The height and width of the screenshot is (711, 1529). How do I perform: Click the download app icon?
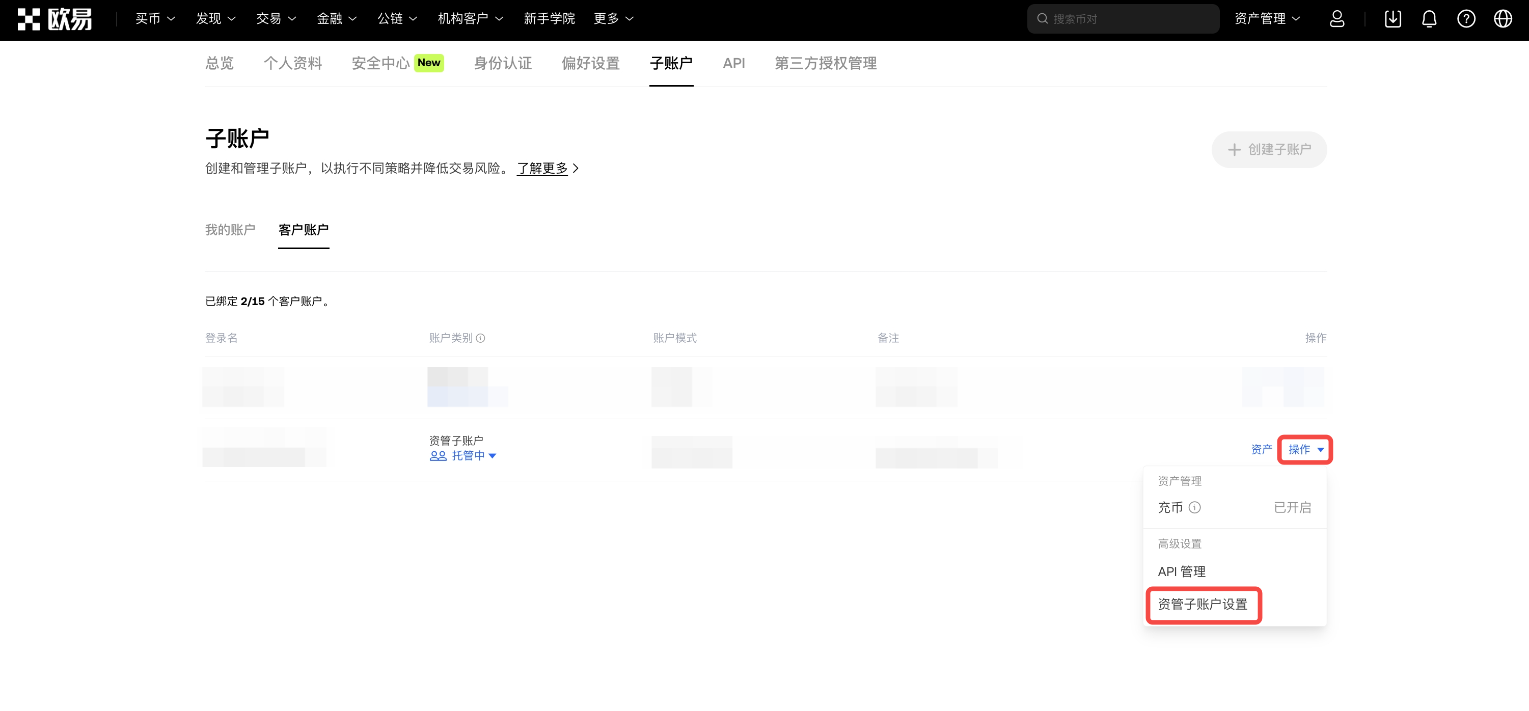click(x=1393, y=19)
